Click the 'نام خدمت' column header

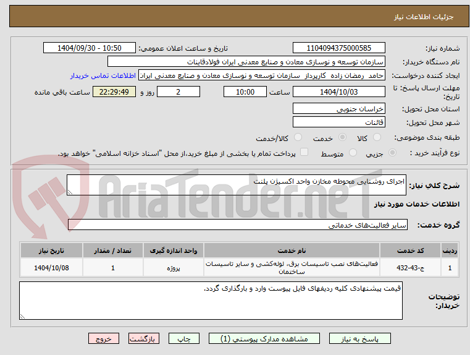point(292,250)
